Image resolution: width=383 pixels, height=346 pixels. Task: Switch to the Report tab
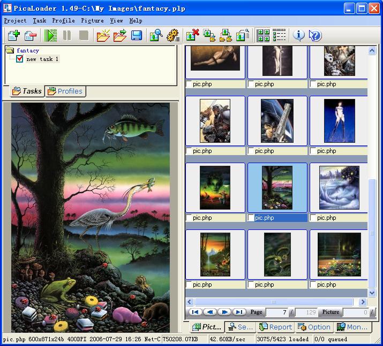[275, 327]
